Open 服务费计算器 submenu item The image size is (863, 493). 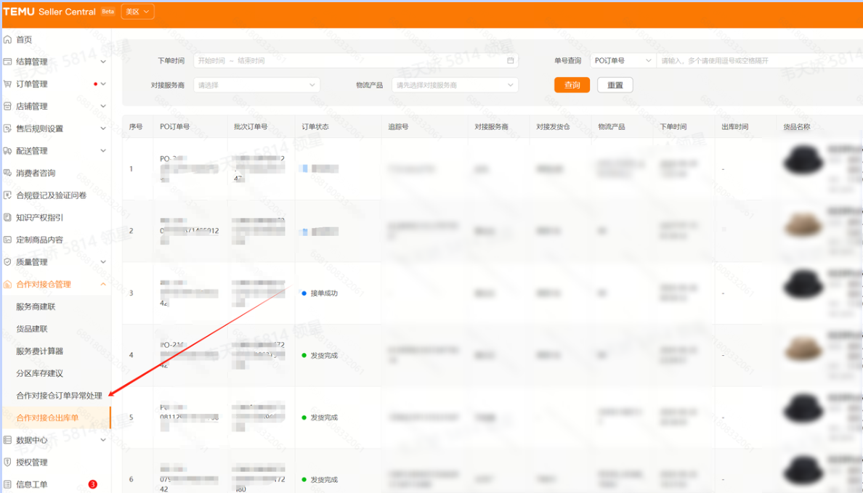click(x=40, y=351)
